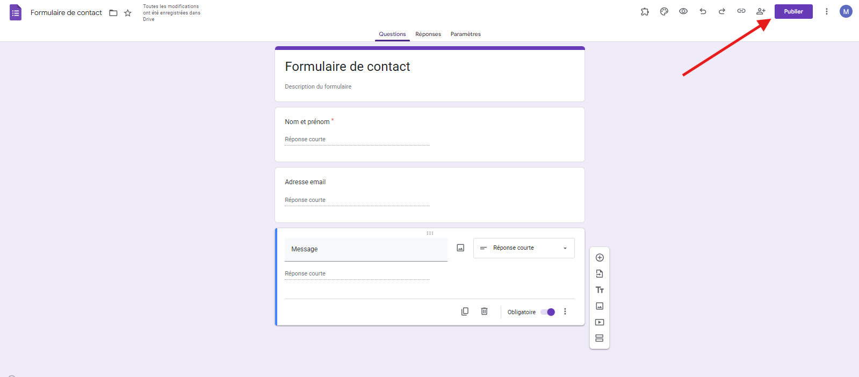
Task: Click the undo arrow
Action: click(x=703, y=11)
